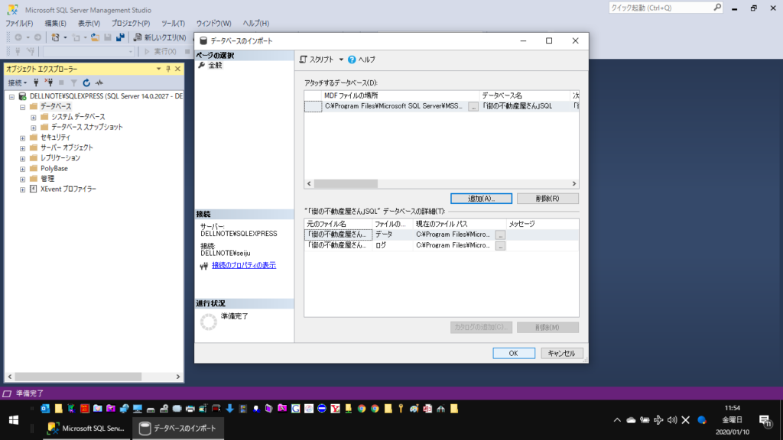
Task: Expand the PolyBase folder
Action: tap(22, 169)
